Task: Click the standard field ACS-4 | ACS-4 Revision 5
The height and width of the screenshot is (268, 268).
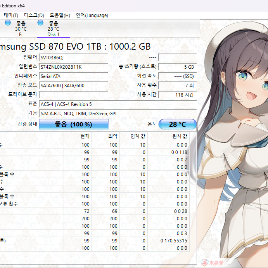Action: click(x=118, y=104)
